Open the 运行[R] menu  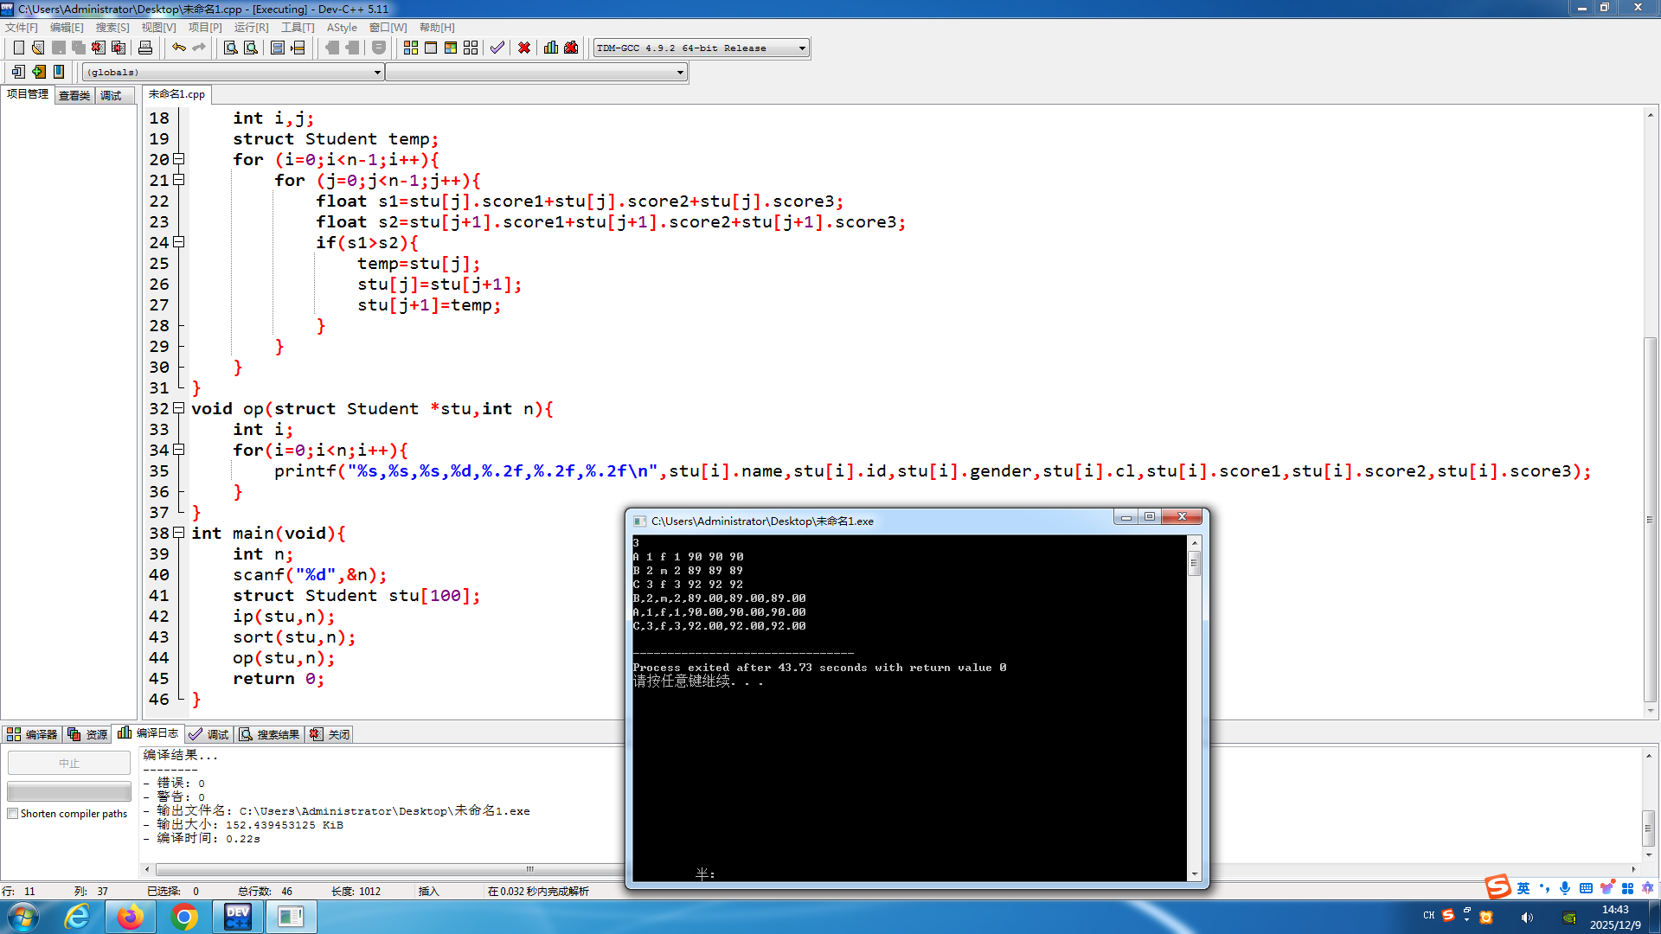click(x=251, y=28)
